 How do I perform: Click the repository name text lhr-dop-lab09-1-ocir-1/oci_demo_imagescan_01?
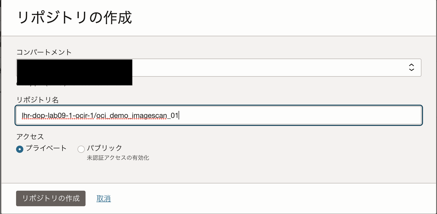click(x=100, y=115)
